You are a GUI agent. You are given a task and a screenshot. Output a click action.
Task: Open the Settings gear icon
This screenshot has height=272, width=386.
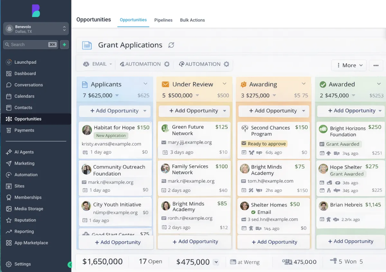9,264
